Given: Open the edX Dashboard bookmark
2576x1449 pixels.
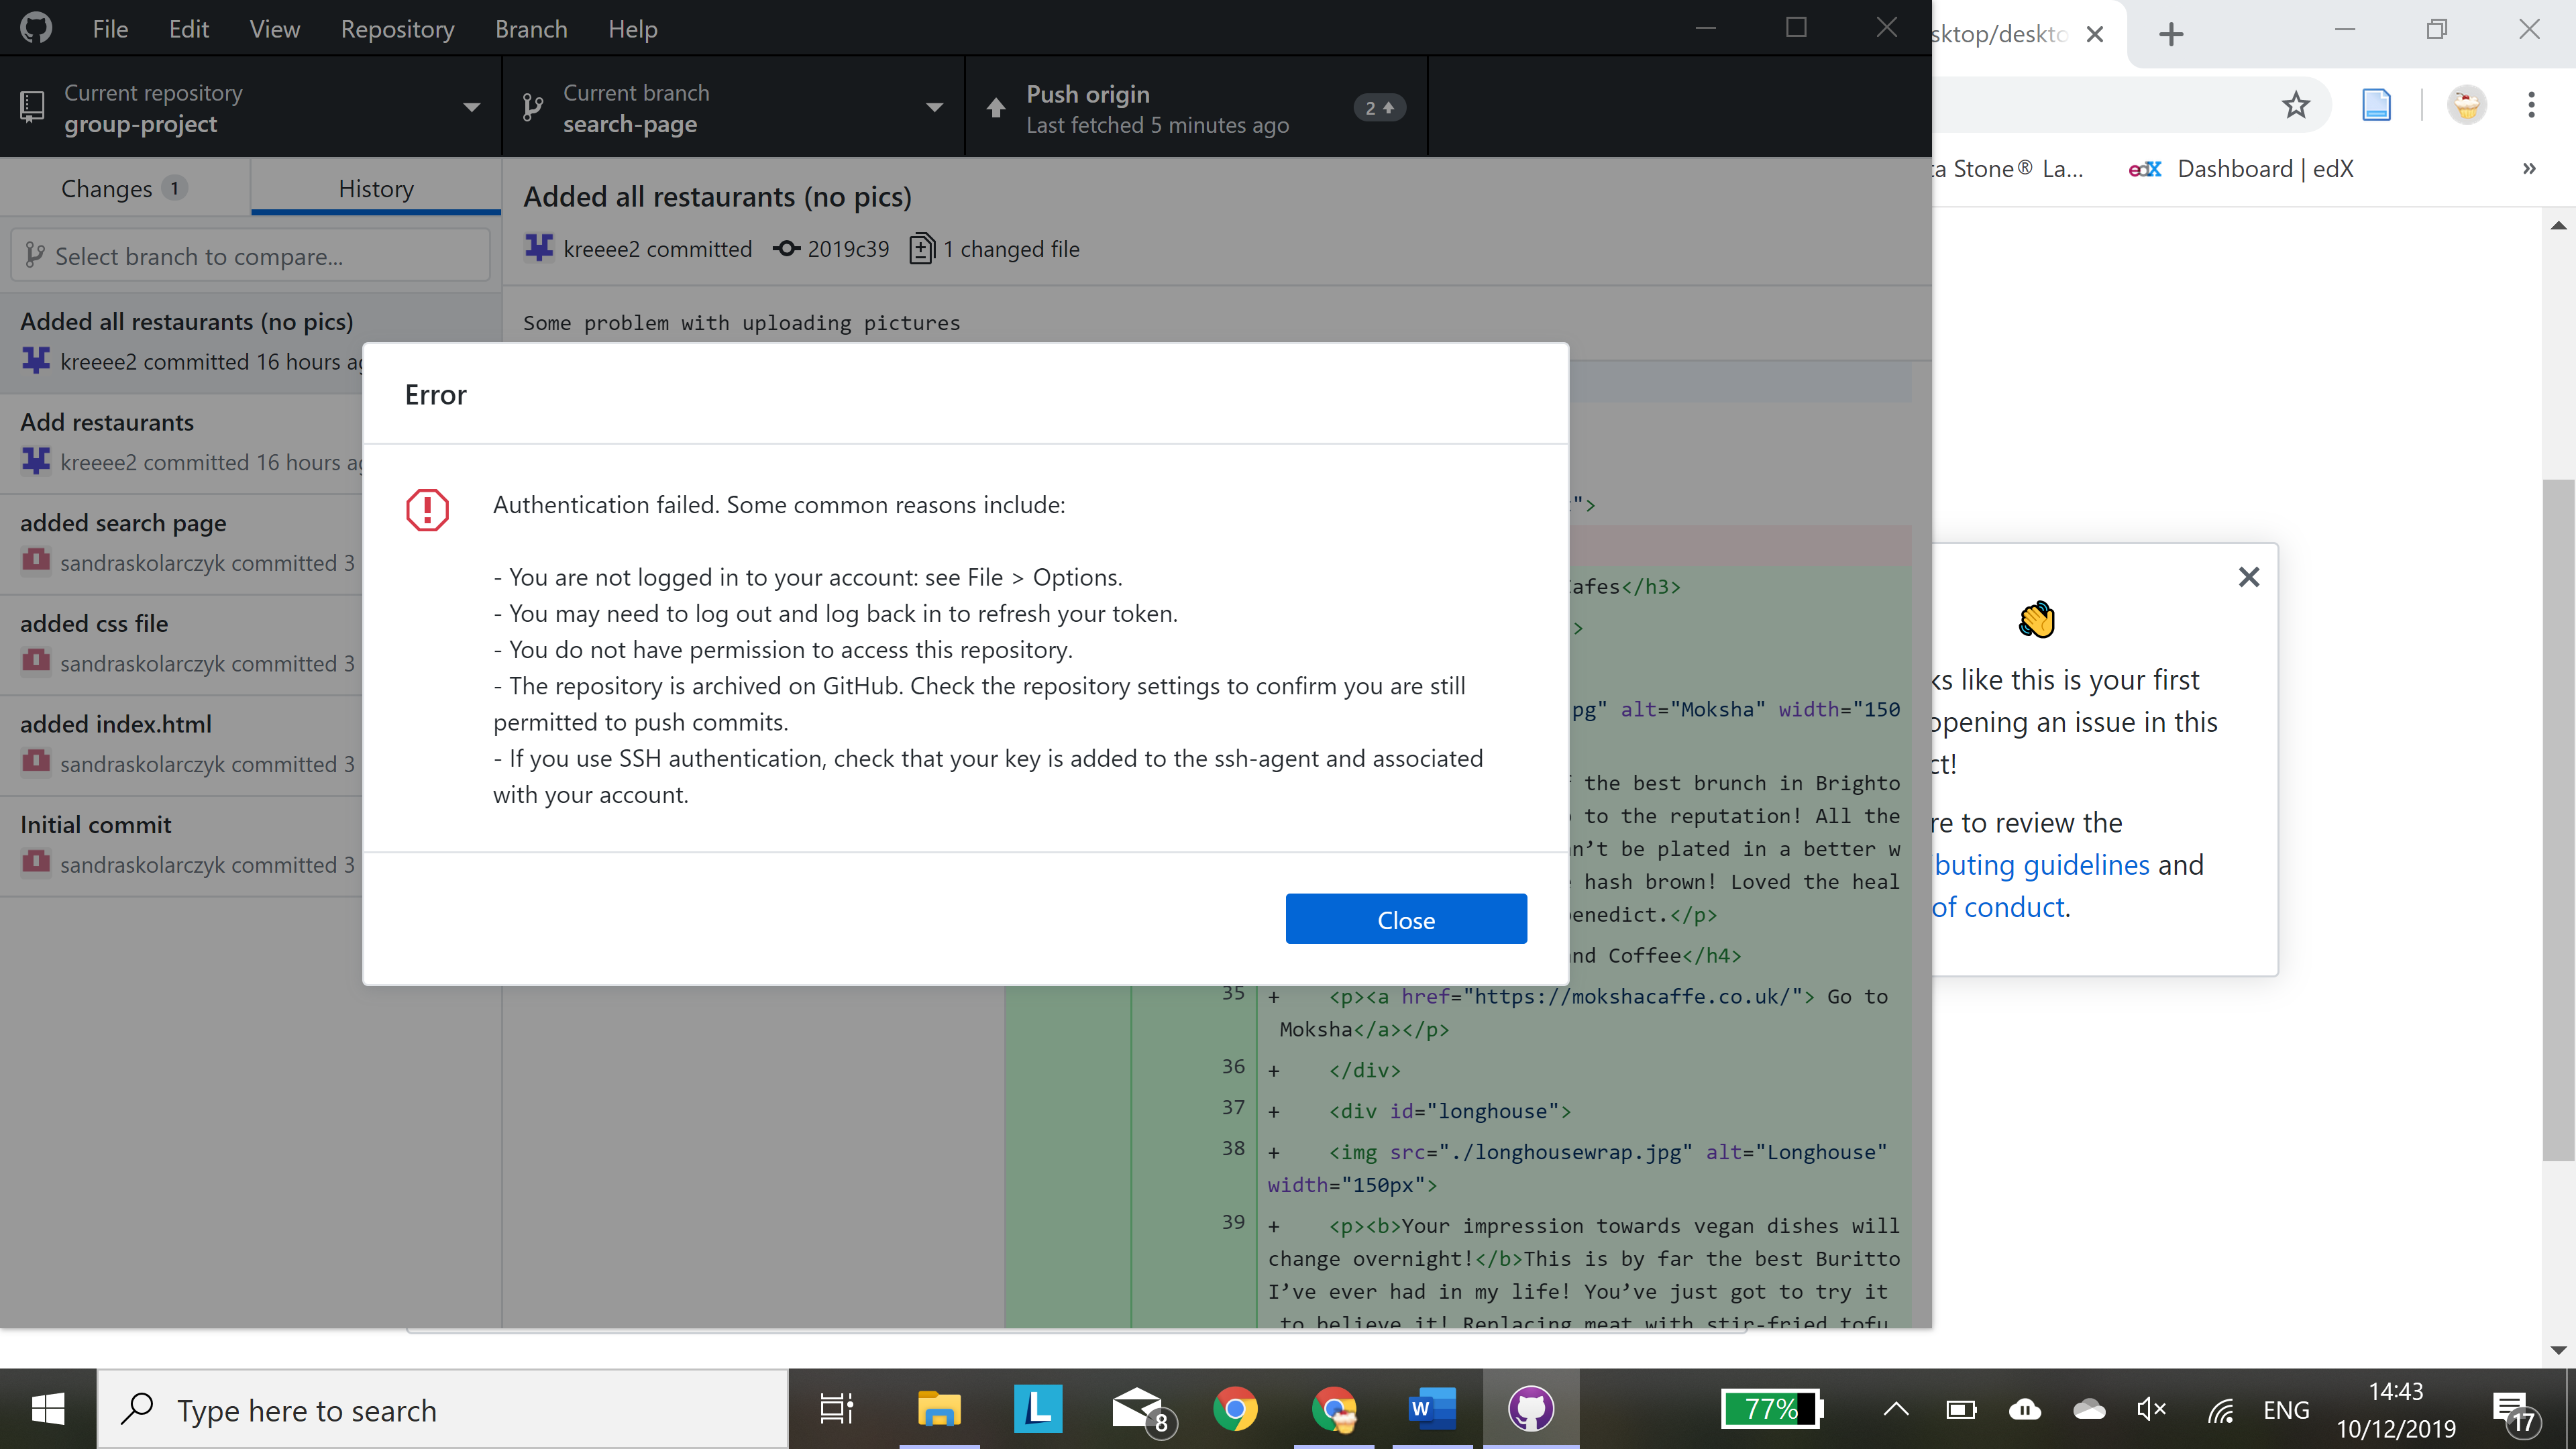Looking at the screenshot, I should [2241, 169].
